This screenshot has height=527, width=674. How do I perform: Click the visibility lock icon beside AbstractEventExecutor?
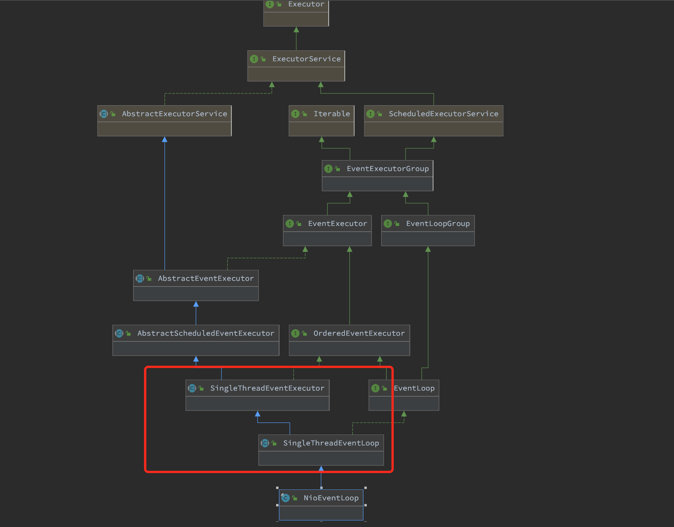click(x=149, y=279)
